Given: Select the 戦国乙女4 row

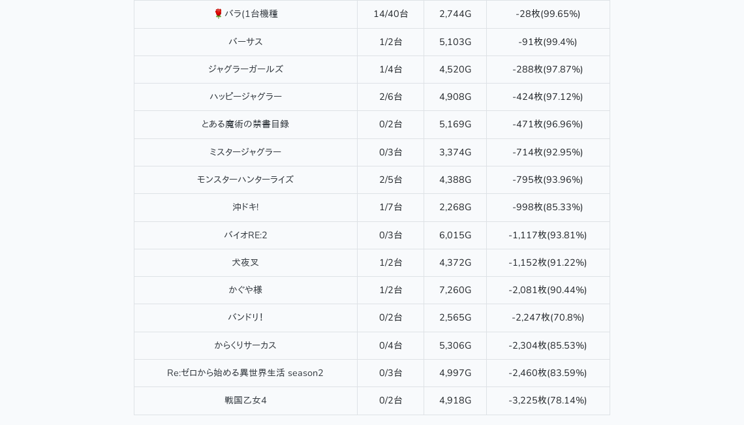Looking at the screenshot, I should pos(245,400).
